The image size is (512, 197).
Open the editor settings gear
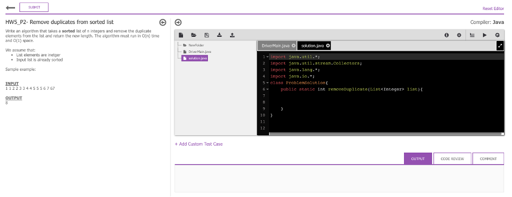pos(459,35)
